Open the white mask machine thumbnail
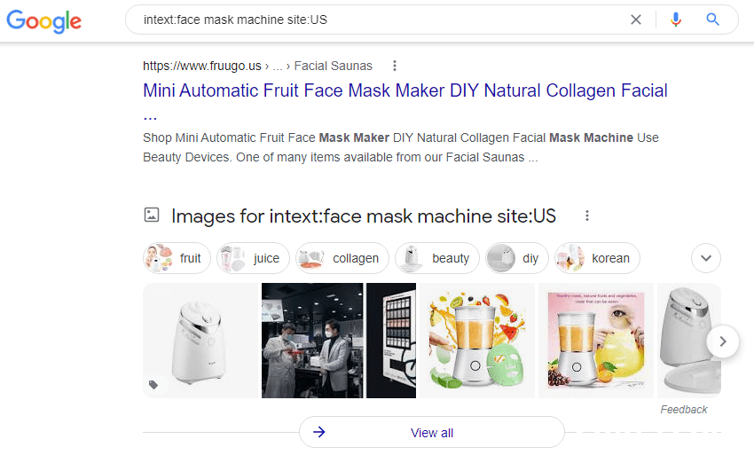 click(x=200, y=341)
